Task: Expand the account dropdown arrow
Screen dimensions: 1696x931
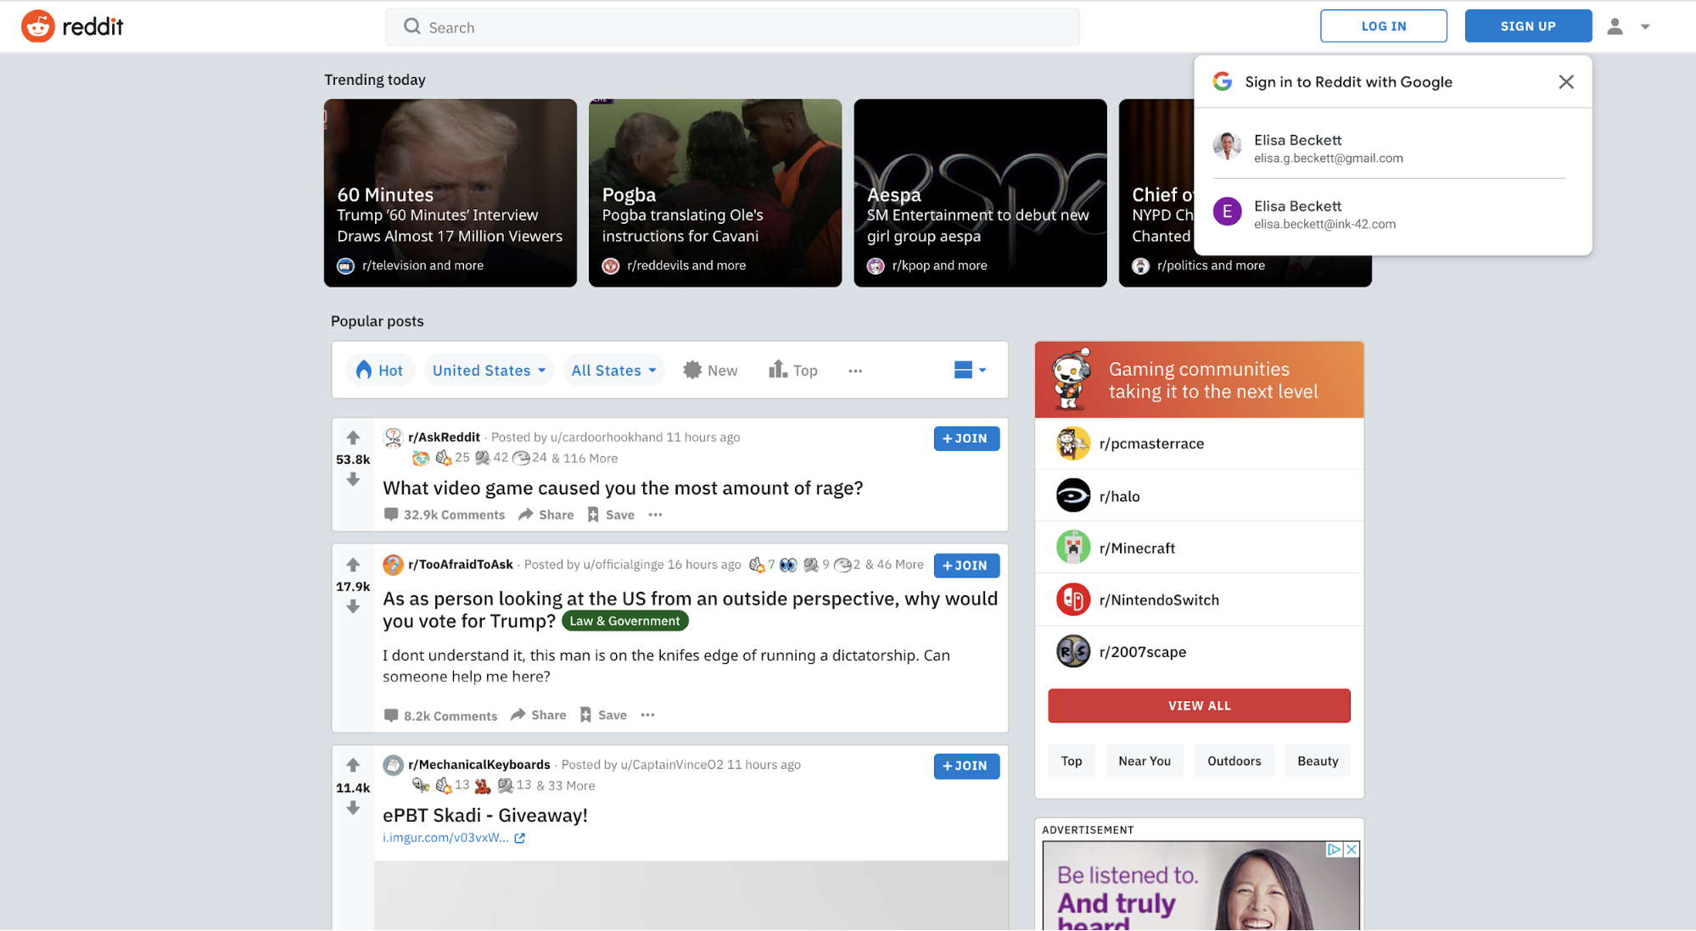Action: coord(1646,25)
